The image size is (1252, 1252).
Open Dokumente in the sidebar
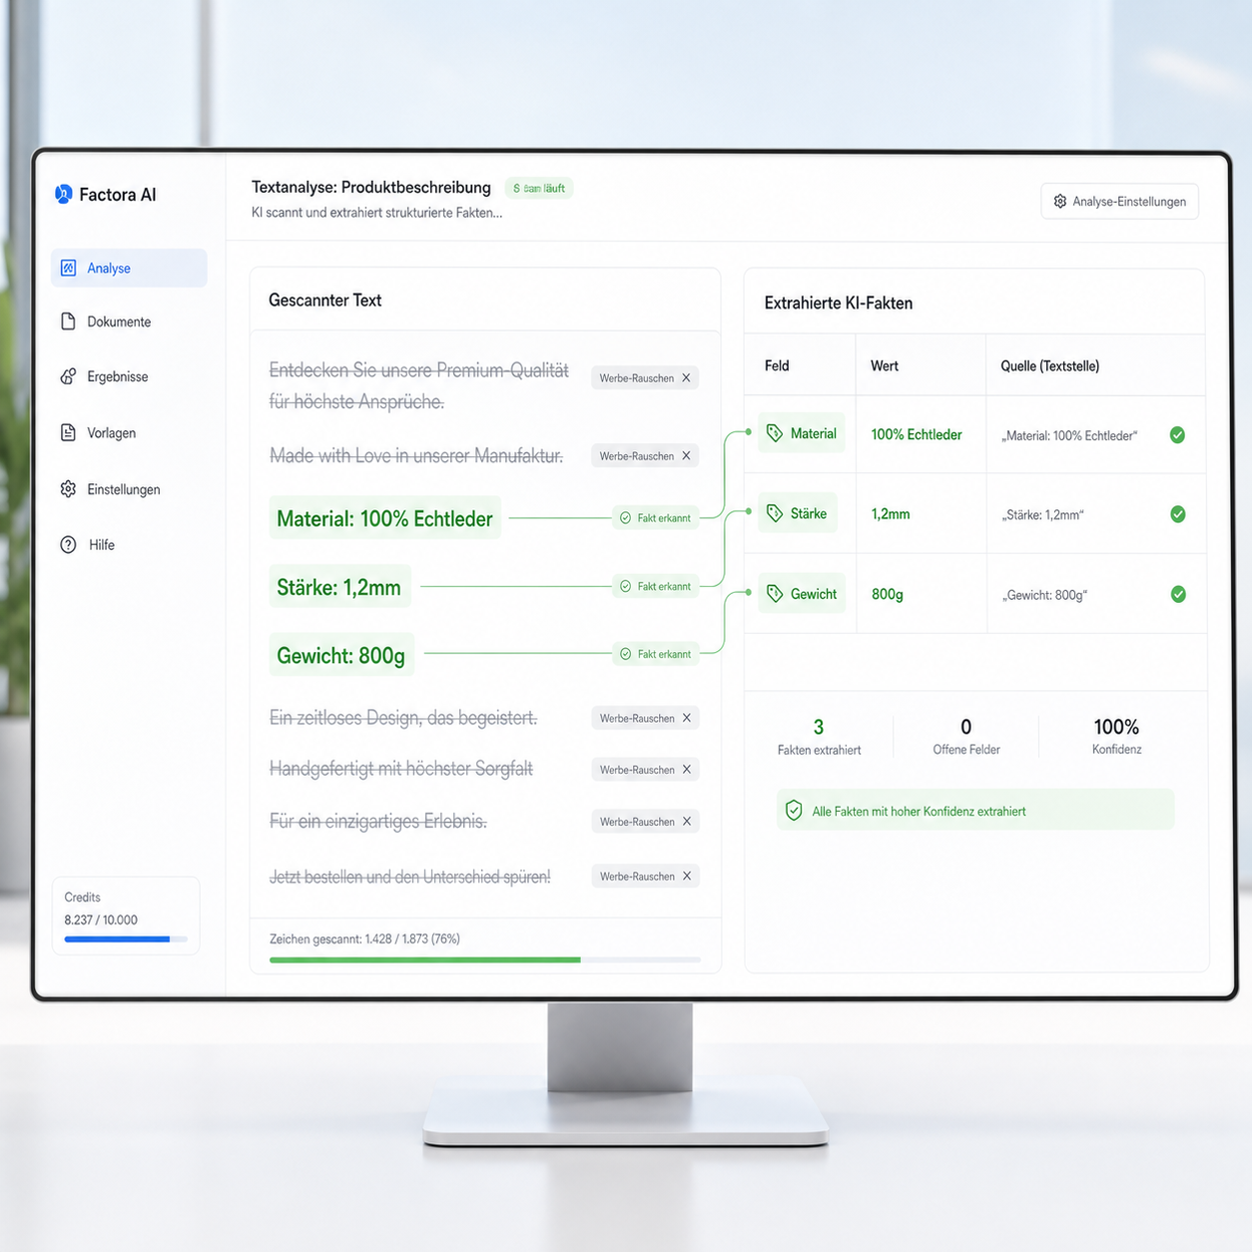click(106, 321)
